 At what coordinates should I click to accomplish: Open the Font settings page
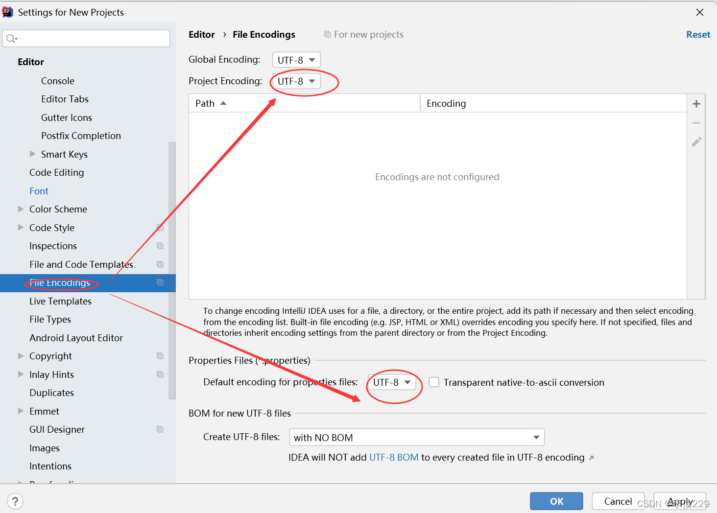point(39,191)
